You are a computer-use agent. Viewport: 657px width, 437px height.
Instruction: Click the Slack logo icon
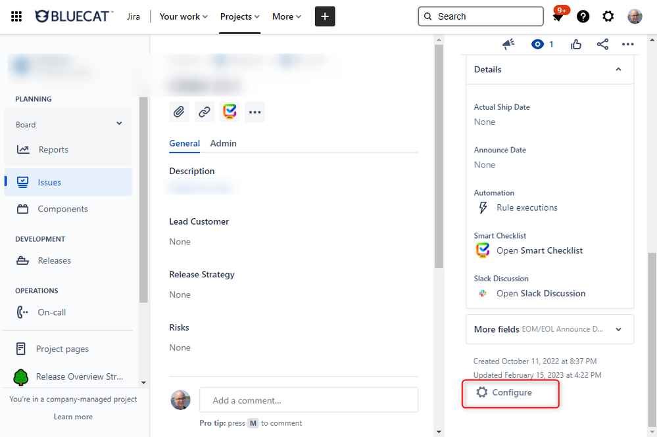coord(483,294)
